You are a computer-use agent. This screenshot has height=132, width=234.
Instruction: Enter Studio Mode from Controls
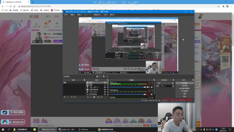[x=185, y=91]
